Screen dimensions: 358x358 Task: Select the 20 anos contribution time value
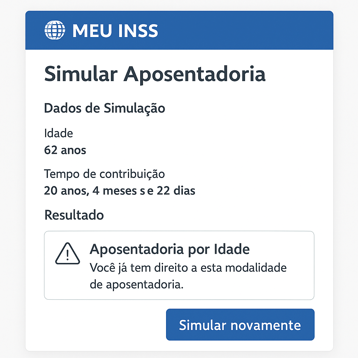[65, 191]
